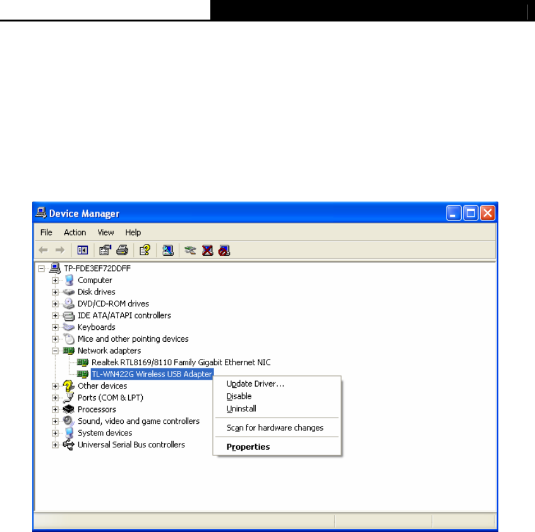Image resolution: width=535 pixels, height=532 pixels.
Task: Click the DVD/CD-ROM drives disc icon
Action: click(69, 303)
